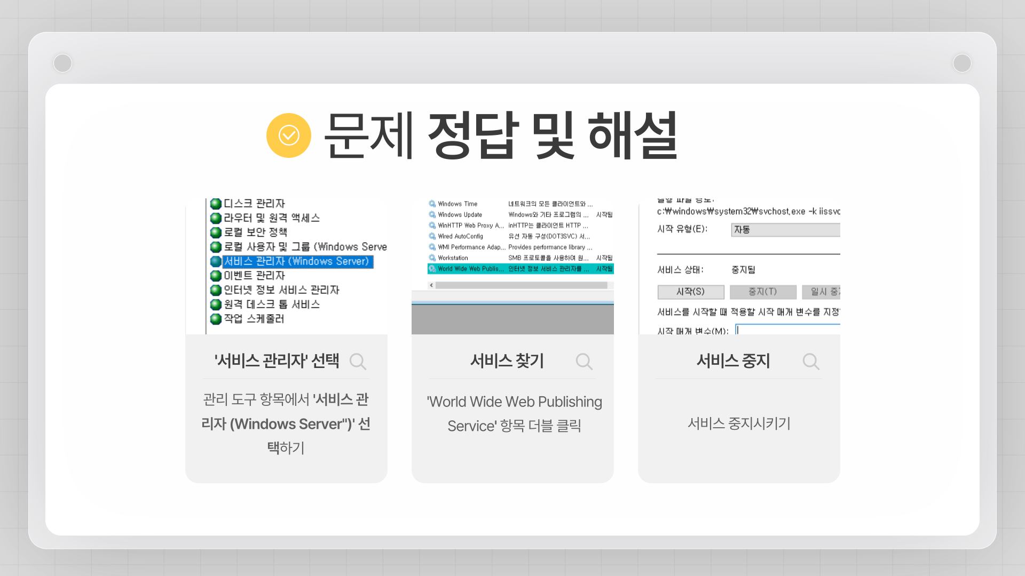Click magnifier icon beside 서비스 찾기

click(584, 362)
